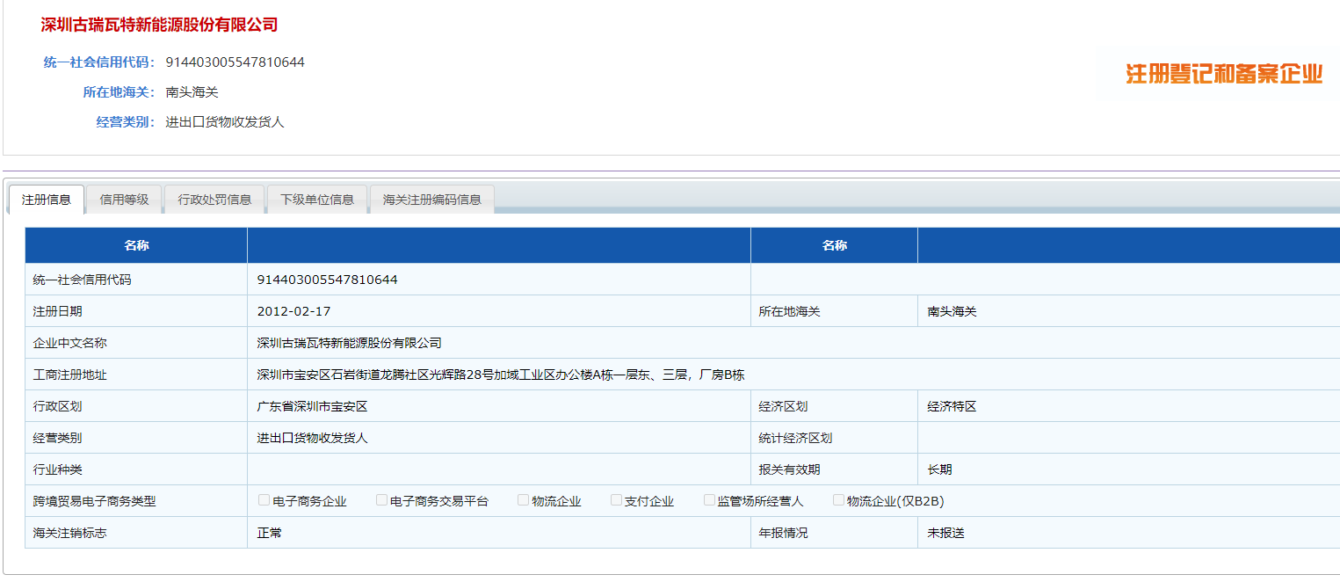Click the 工商注册地址 address text
1340x582 pixels.
click(501, 375)
